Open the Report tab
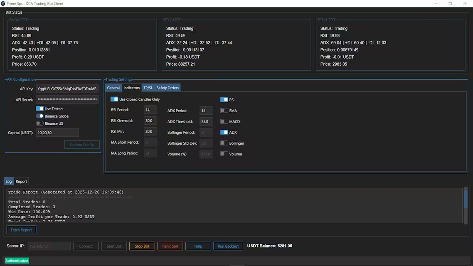 pos(21,182)
